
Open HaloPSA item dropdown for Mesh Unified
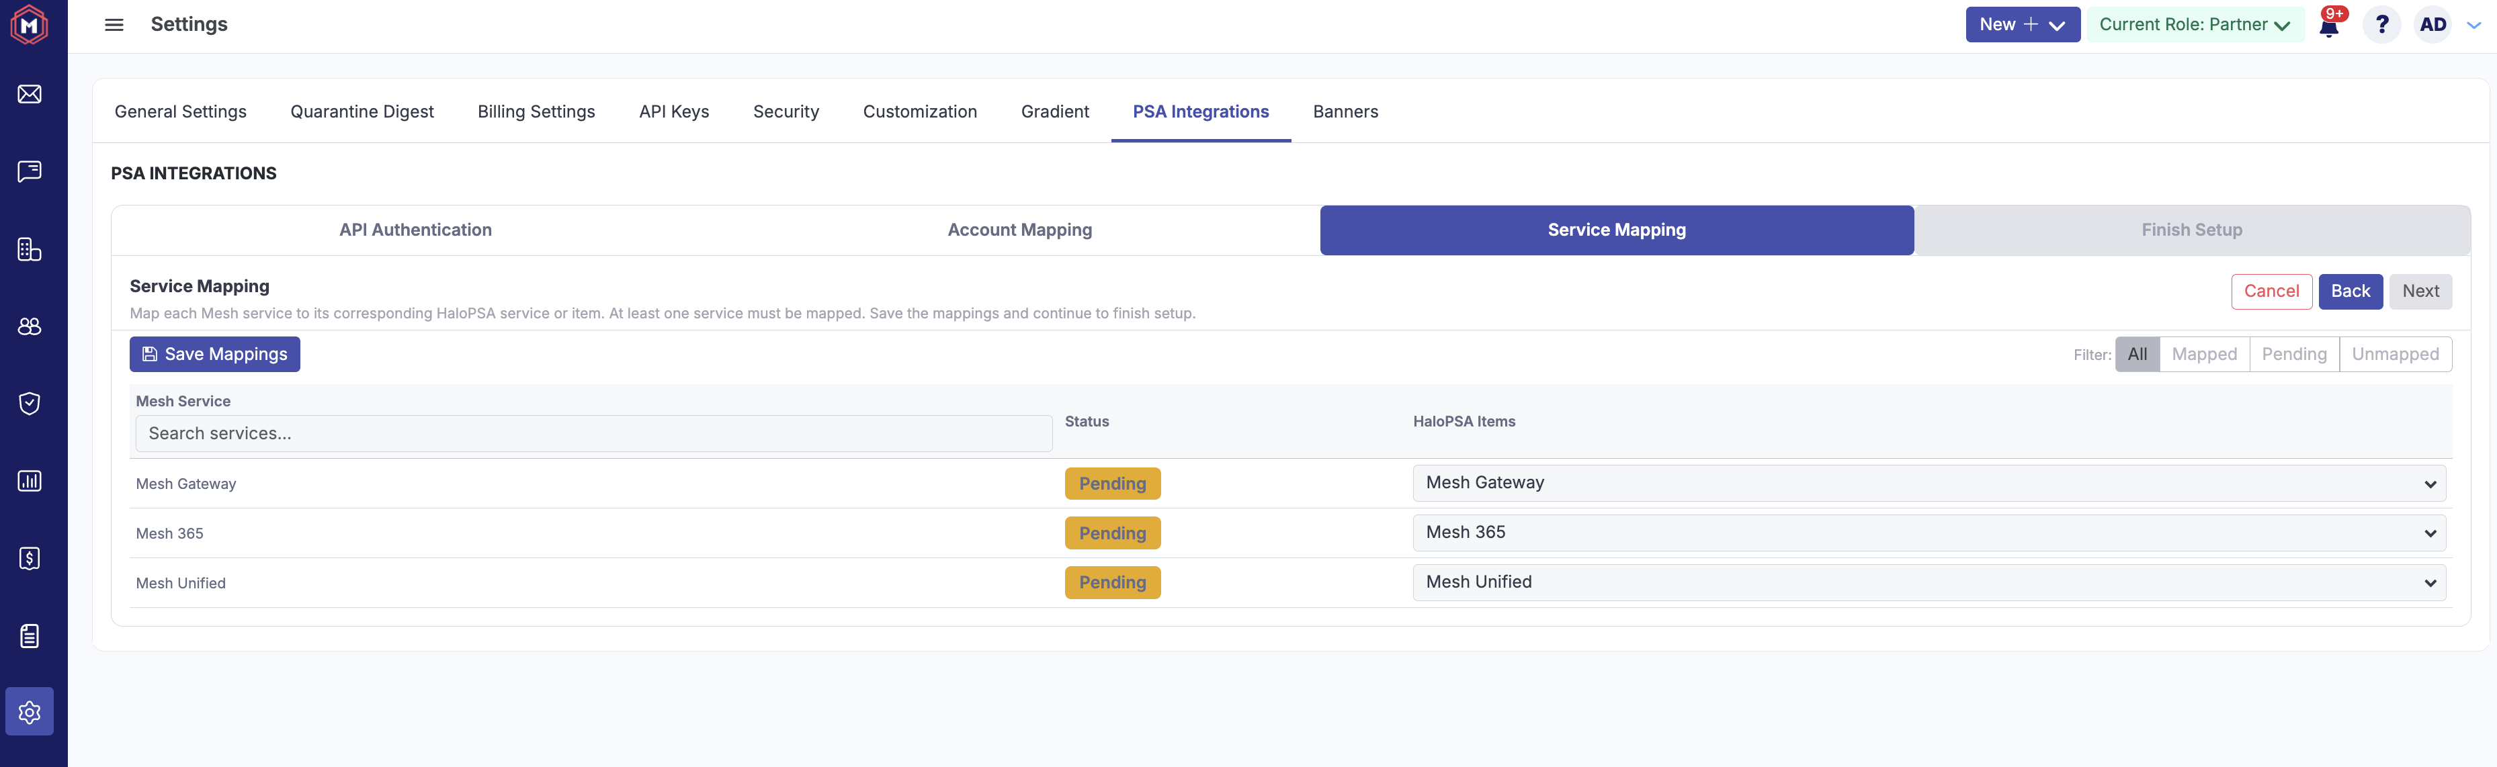(1929, 582)
